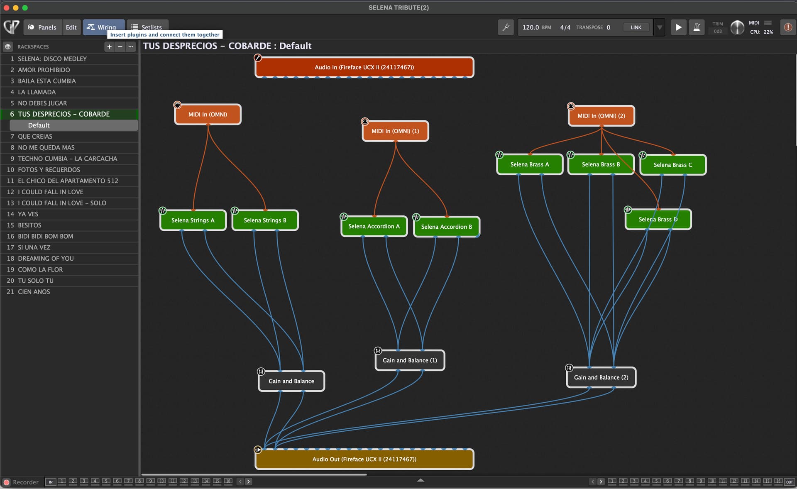Image resolution: width=797 pixels, height=489 pixels.
Task: Show next input channels with right chevron
Action: click(x=248, y=482)
